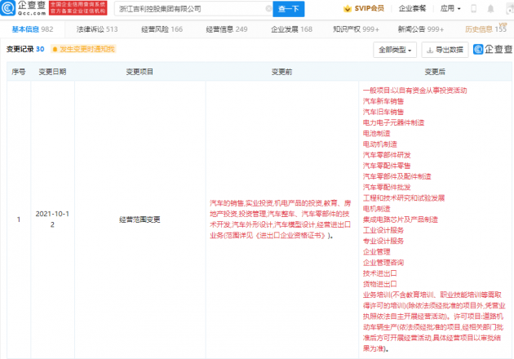The image size is (514, 359).
Task: Switch to 法律诉讼 tab
Action: coord(97,29)
